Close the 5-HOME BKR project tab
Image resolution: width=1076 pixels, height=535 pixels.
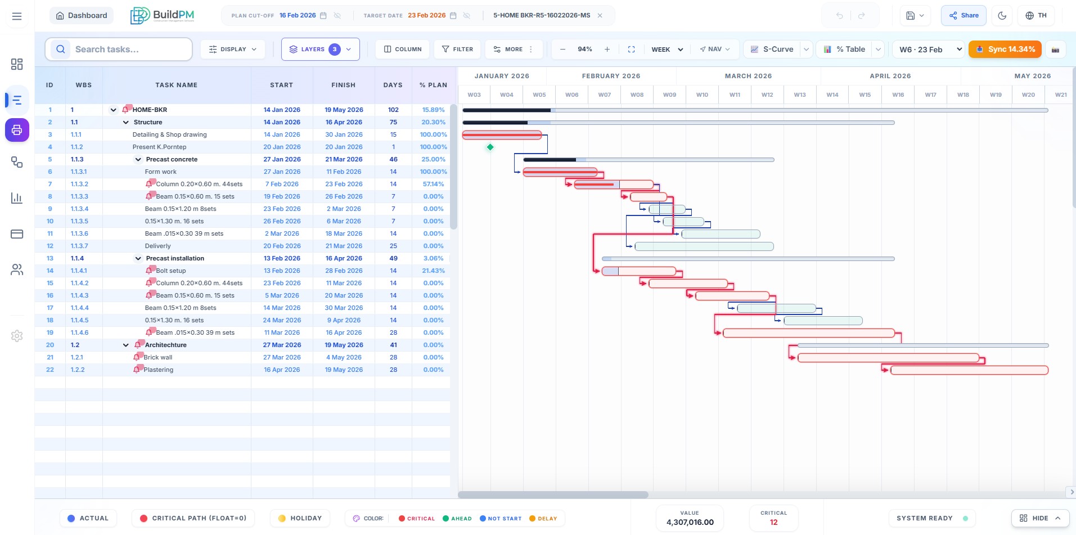pos(600,16)
